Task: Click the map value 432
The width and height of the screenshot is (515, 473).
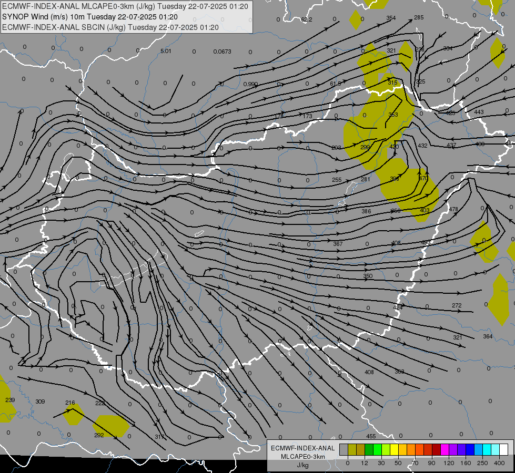Action: pos(422,146)
